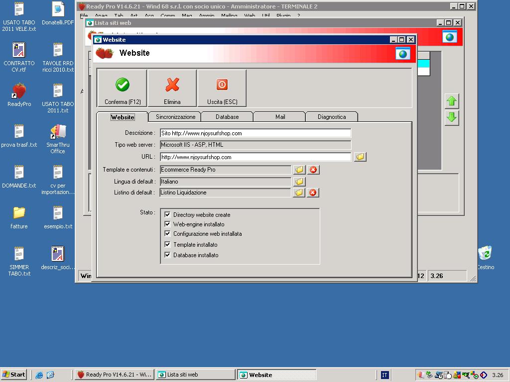Click the Template e contenuti field
The image size is (510, 382).
[x=226, y=170]
